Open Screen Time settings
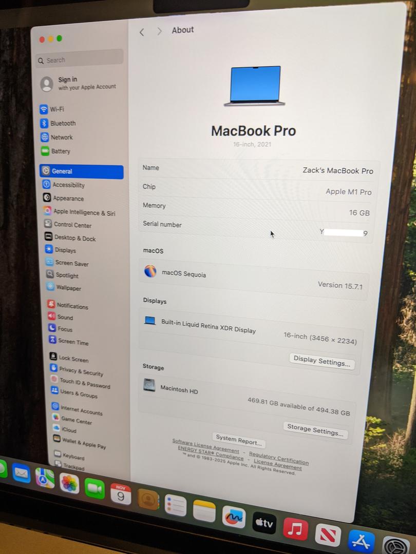Image resolution: width=416 pixels, height=554 pixels. point(69,341)
